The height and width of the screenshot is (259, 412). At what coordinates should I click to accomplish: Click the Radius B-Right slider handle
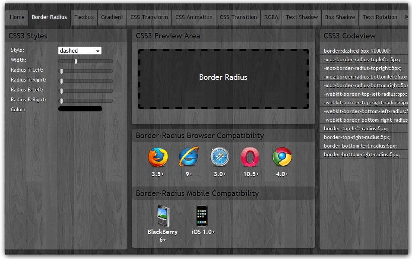point(62,101)
